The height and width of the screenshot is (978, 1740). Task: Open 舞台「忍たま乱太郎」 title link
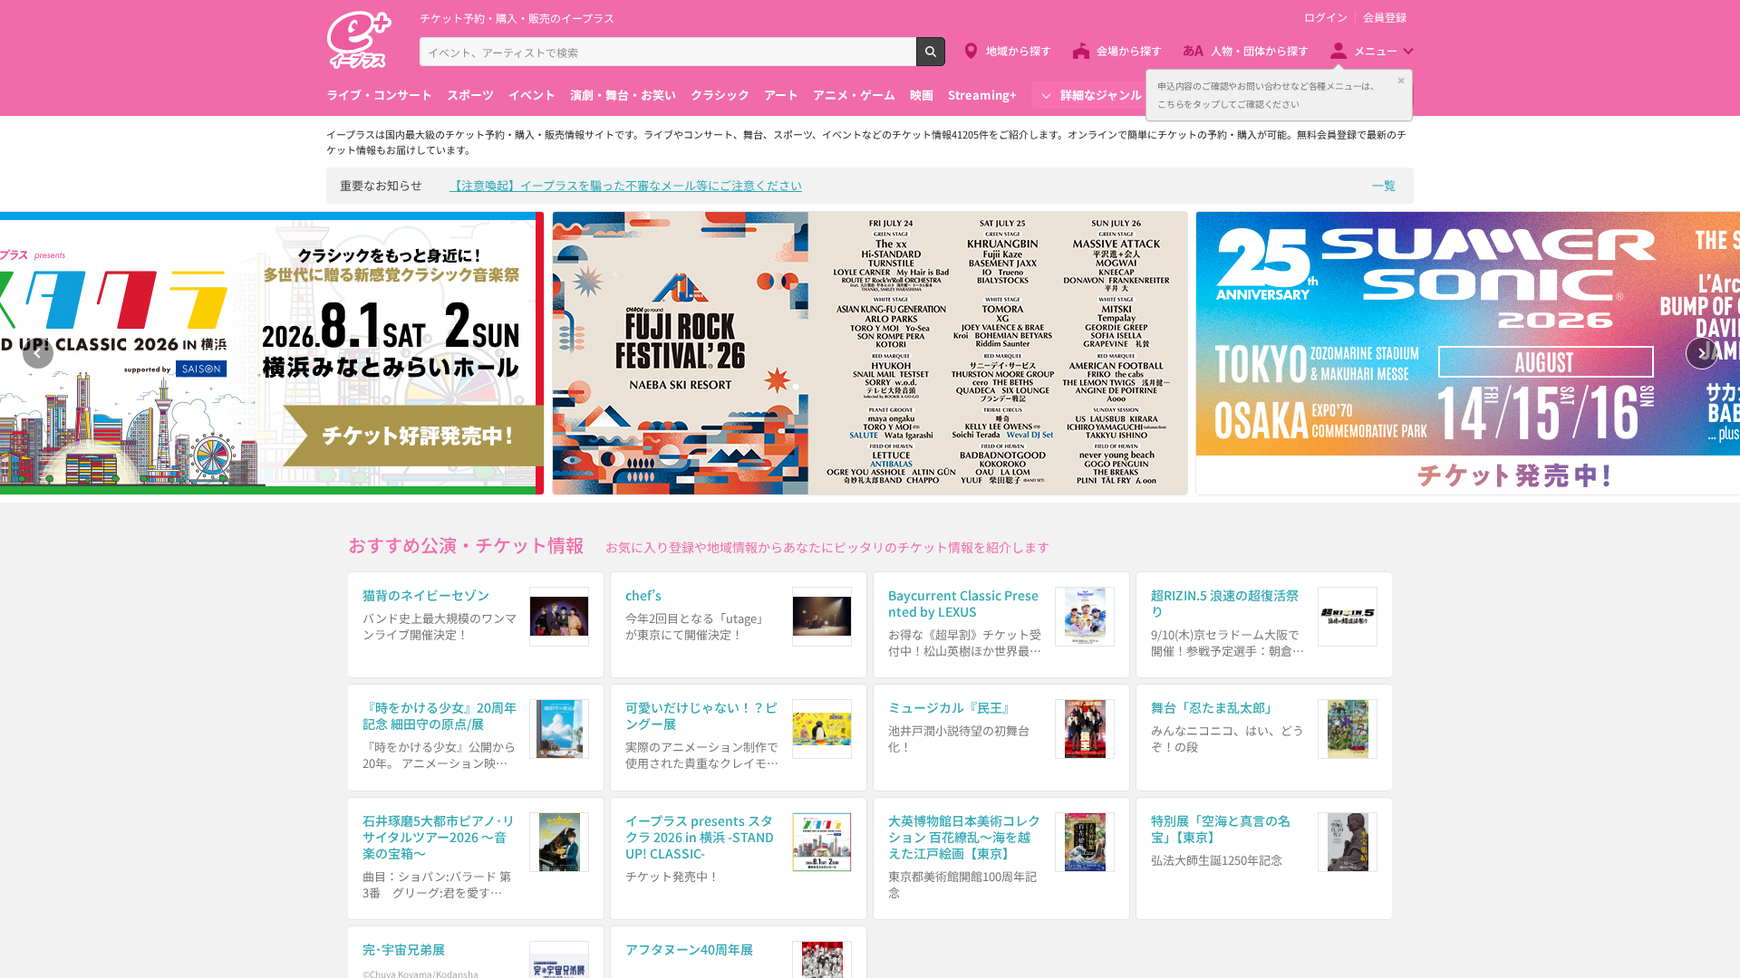pos(1213,707)
